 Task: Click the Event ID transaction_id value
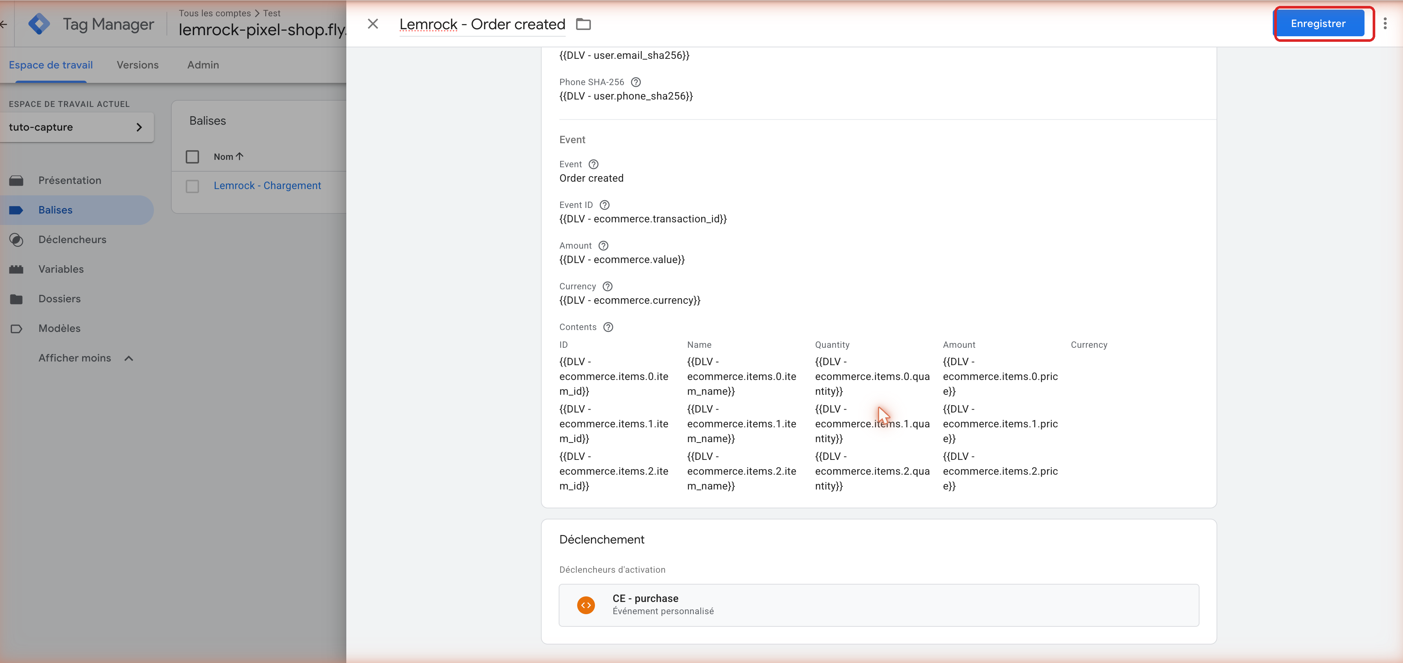(x=643, y=219)
